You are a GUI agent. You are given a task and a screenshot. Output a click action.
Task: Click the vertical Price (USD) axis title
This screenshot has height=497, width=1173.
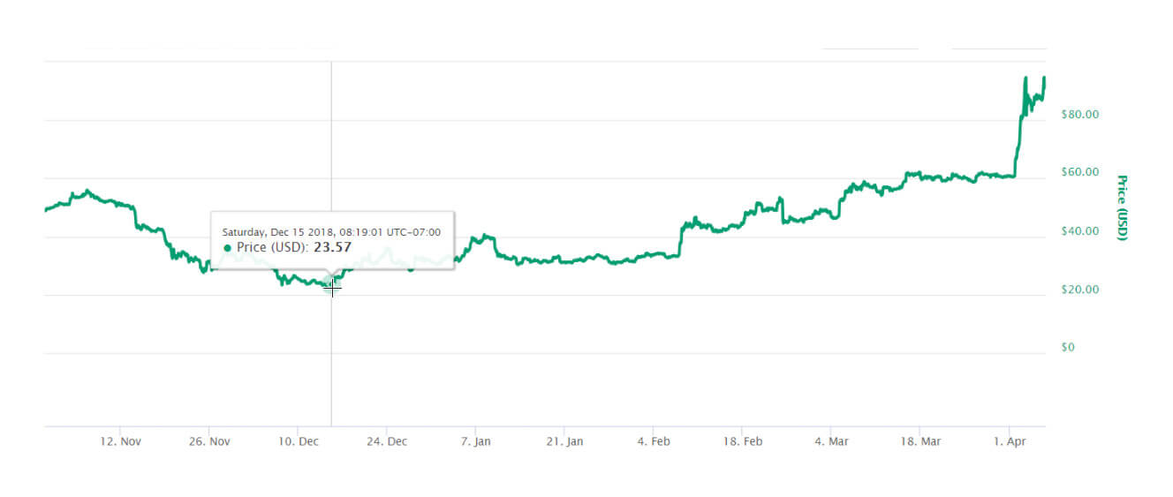[1122, 207]
